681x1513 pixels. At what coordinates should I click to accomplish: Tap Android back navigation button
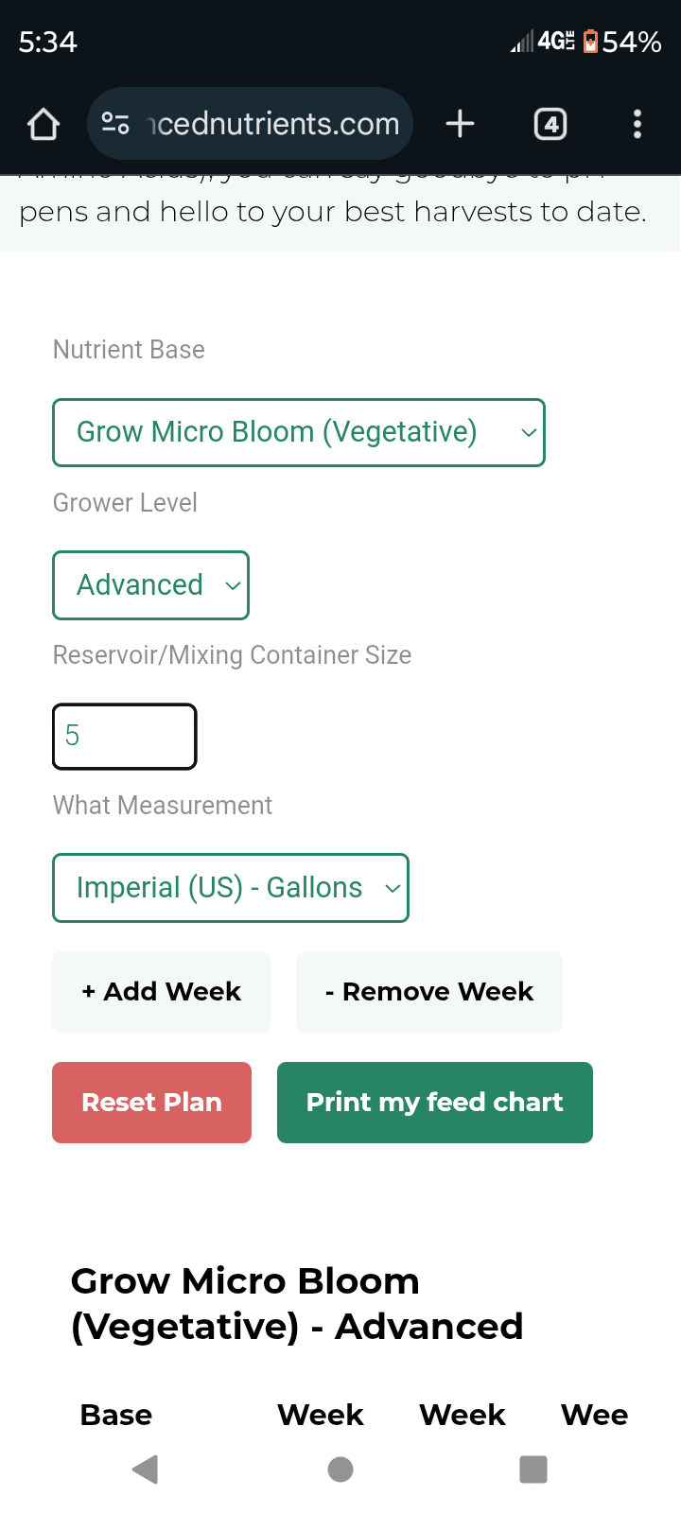pyautogui.click(x=146, y=1470)
